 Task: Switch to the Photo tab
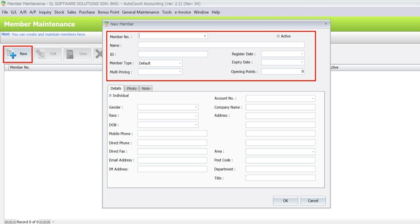[x=131, y=89]
